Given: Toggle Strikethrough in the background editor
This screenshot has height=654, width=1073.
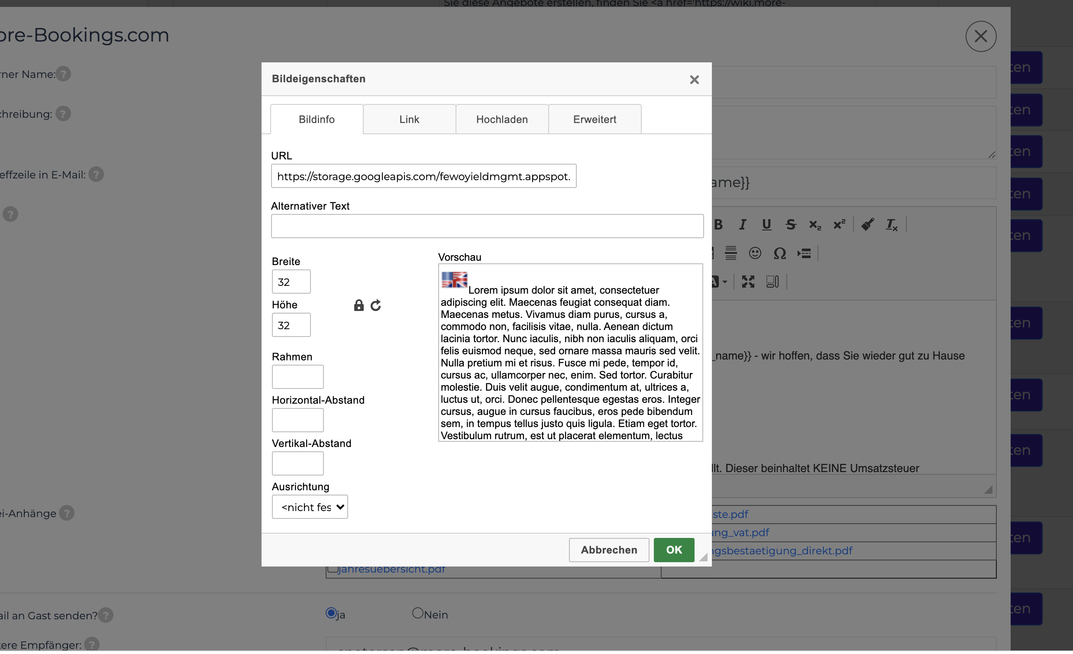Looking at the screenshot, I should [x=791, y=225].
